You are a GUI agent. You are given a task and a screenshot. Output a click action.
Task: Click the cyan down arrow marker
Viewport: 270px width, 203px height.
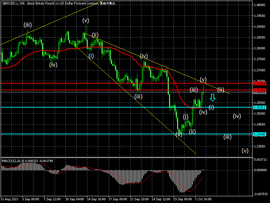[212, 98]
